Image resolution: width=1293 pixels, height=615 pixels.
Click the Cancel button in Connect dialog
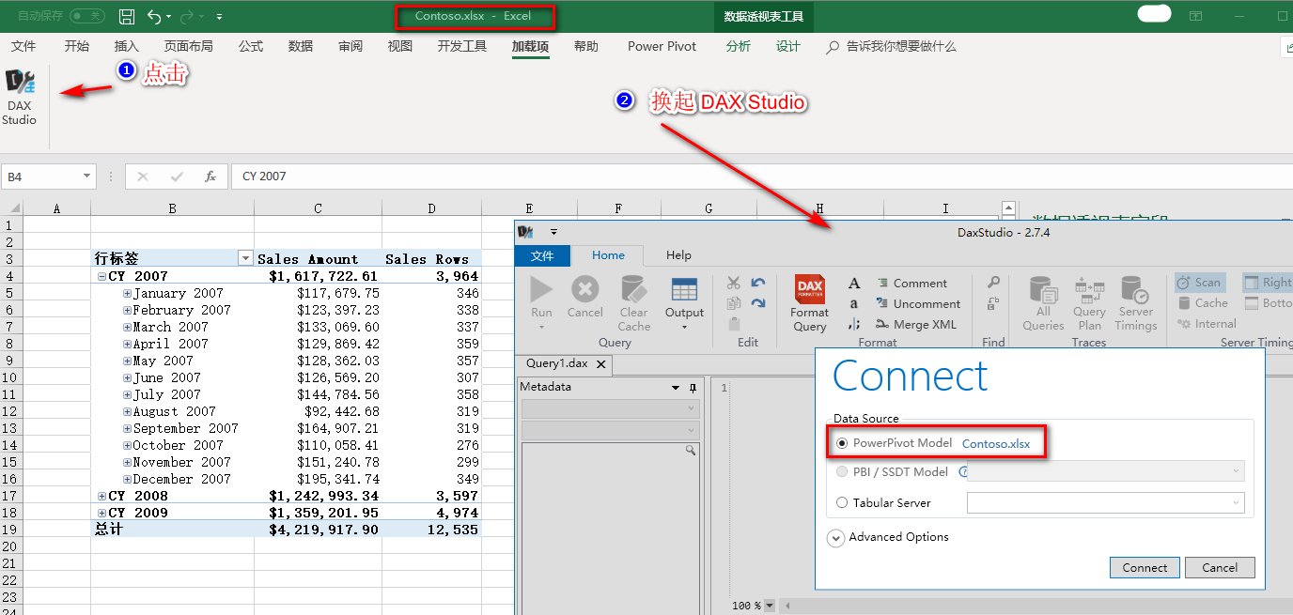[1219, 568]
